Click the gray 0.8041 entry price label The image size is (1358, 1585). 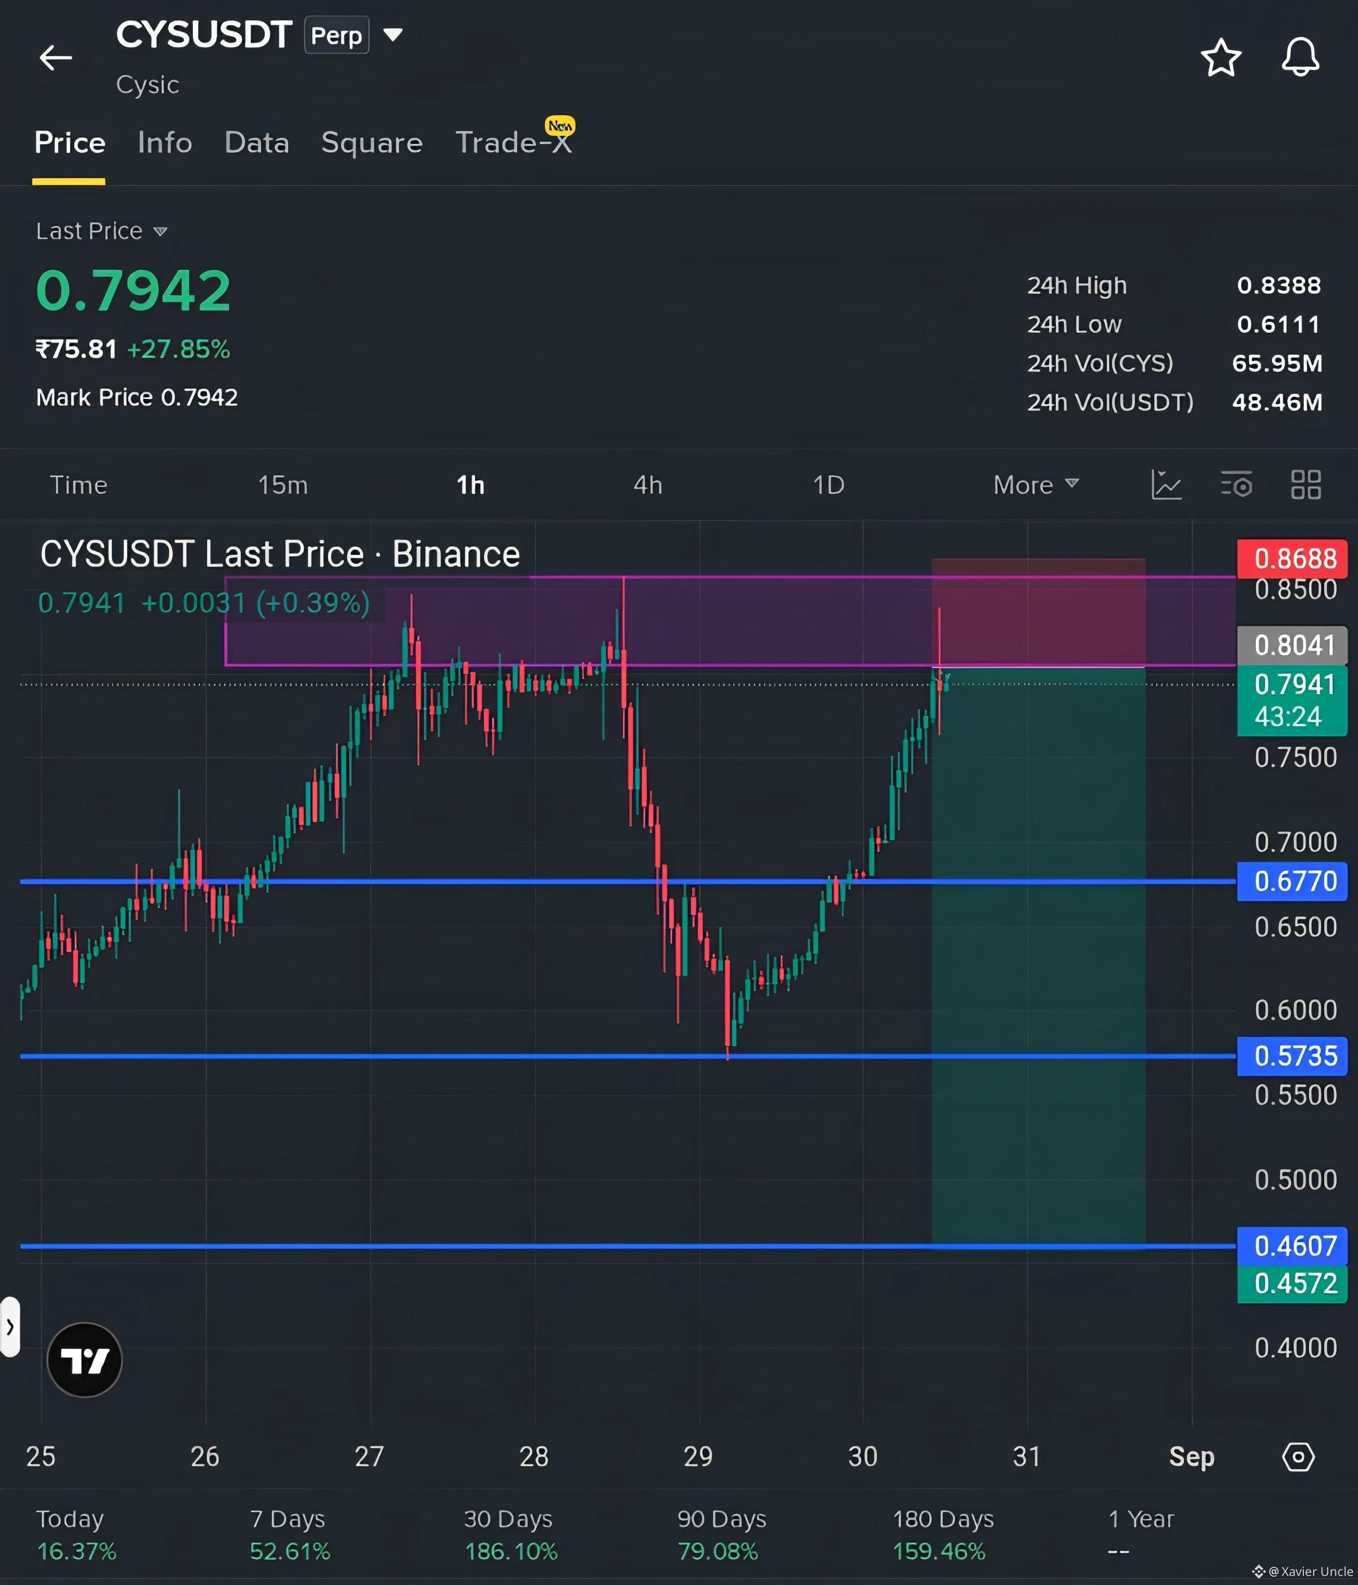pyautogui.click(x=1292, y=645)
